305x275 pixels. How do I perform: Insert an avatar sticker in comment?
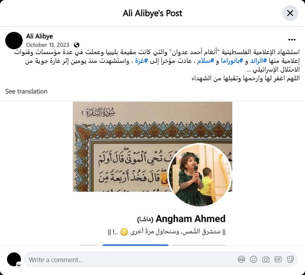click(x=241, y=259)
